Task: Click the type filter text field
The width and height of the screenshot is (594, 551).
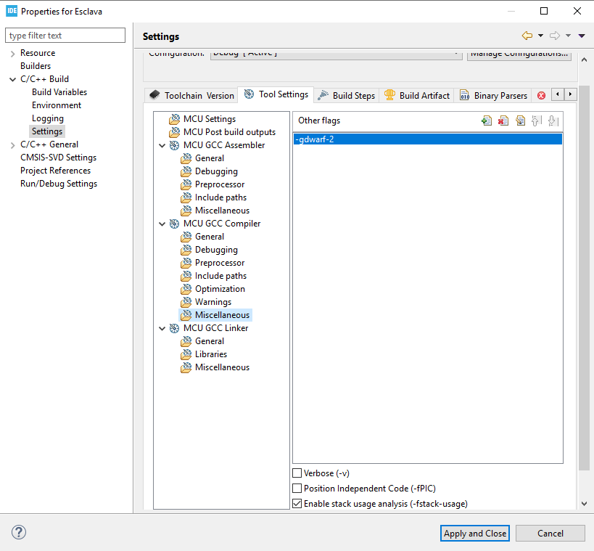Action: 65,36
